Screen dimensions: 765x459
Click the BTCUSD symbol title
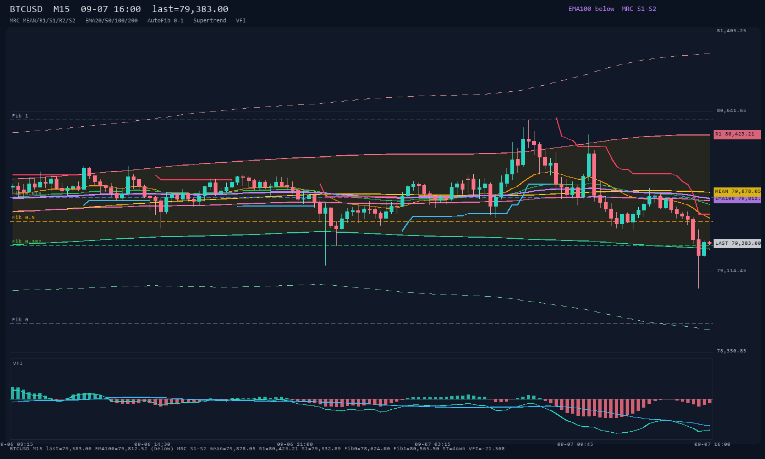click(x=26, y=9)
